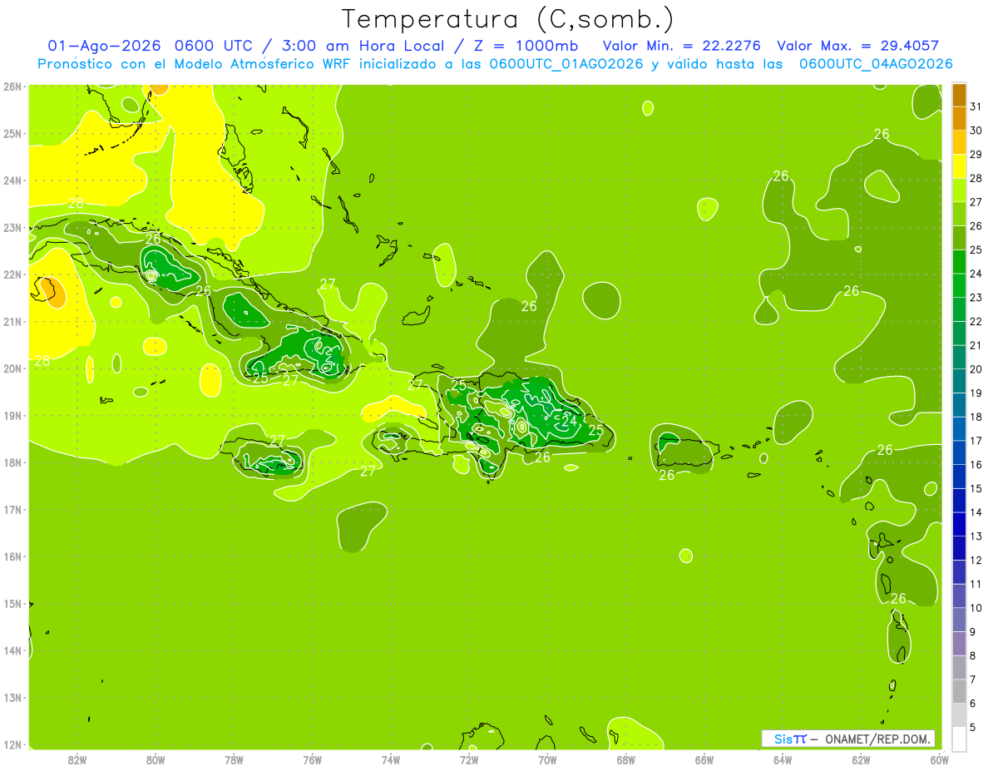
Task: Click the "22N" latitude axis label
Action: click(12, 274)
